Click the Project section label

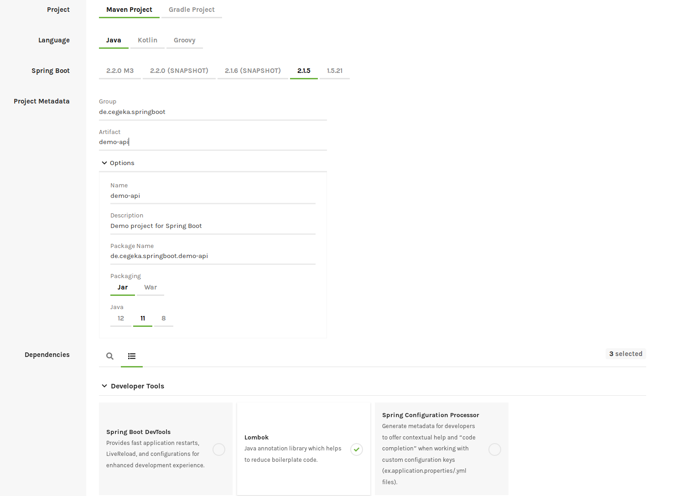[58, 10]
